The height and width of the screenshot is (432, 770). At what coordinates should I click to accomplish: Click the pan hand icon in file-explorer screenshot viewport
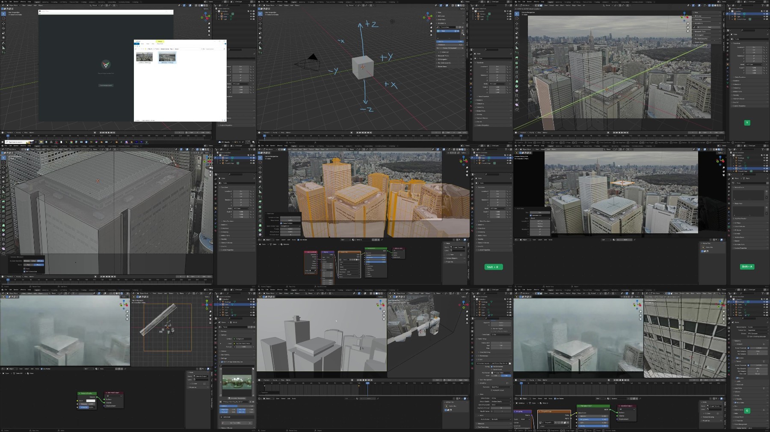tap(210, 28)
